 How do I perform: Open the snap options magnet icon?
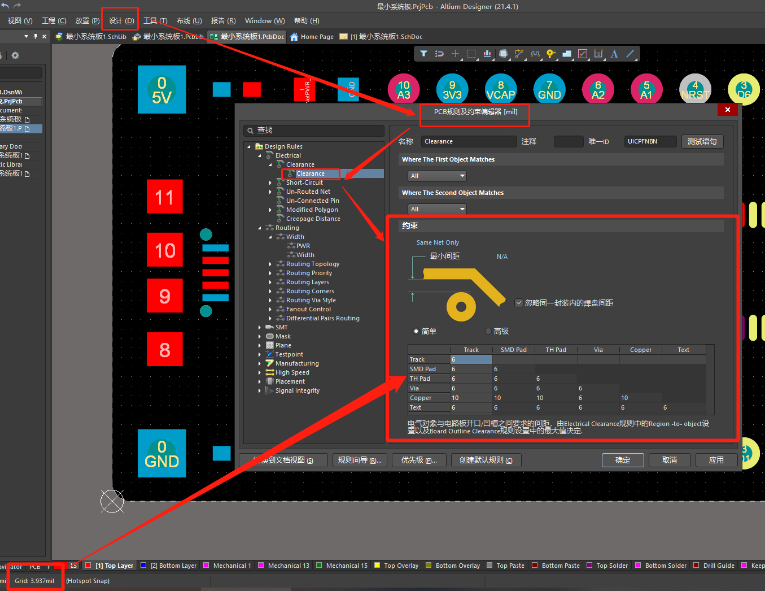[439, 54]
